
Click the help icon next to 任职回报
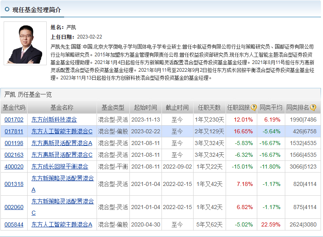[x=254, y=107]
